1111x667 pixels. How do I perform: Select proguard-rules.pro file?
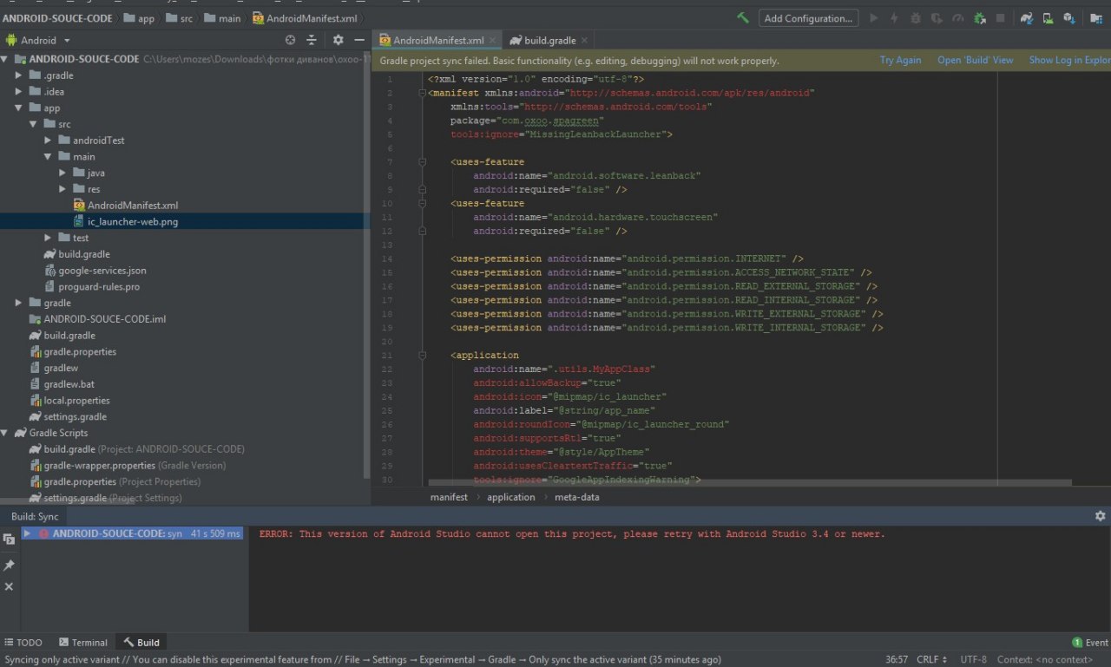click(98, 287)
